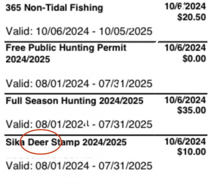
Task: Click the divider line above Free Public Hunting Permit
Action: pos(105,42)
